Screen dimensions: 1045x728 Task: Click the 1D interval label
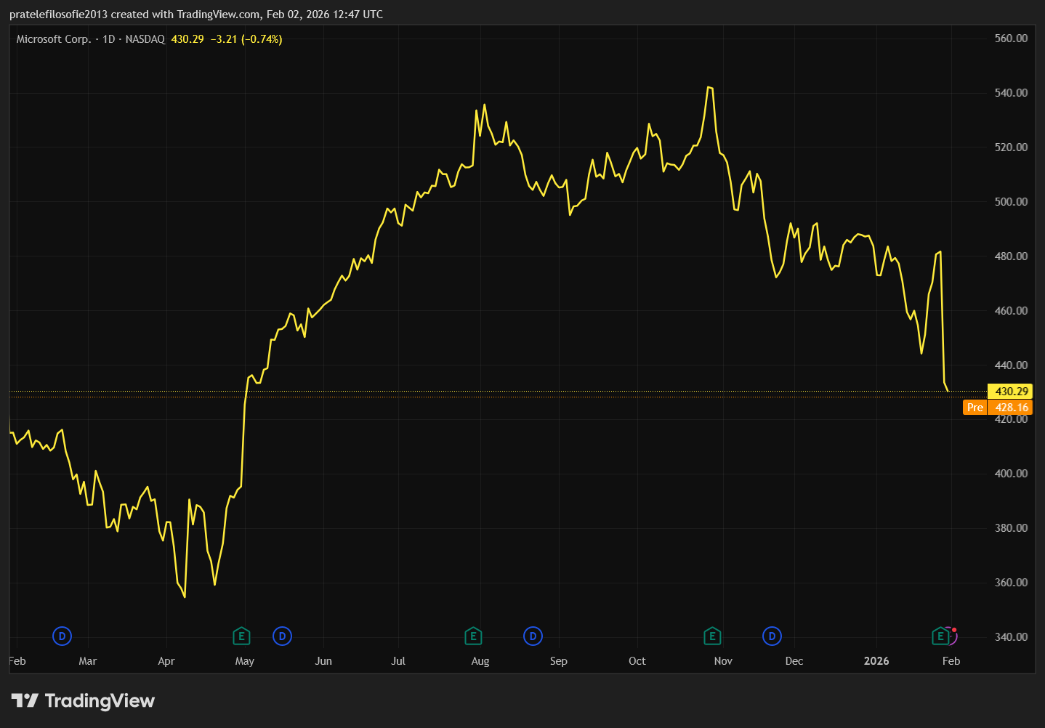tap(109, 39)
